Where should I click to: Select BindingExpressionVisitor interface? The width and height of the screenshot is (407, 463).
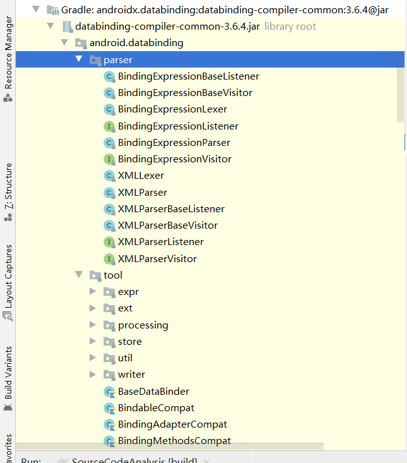point(175,159)
